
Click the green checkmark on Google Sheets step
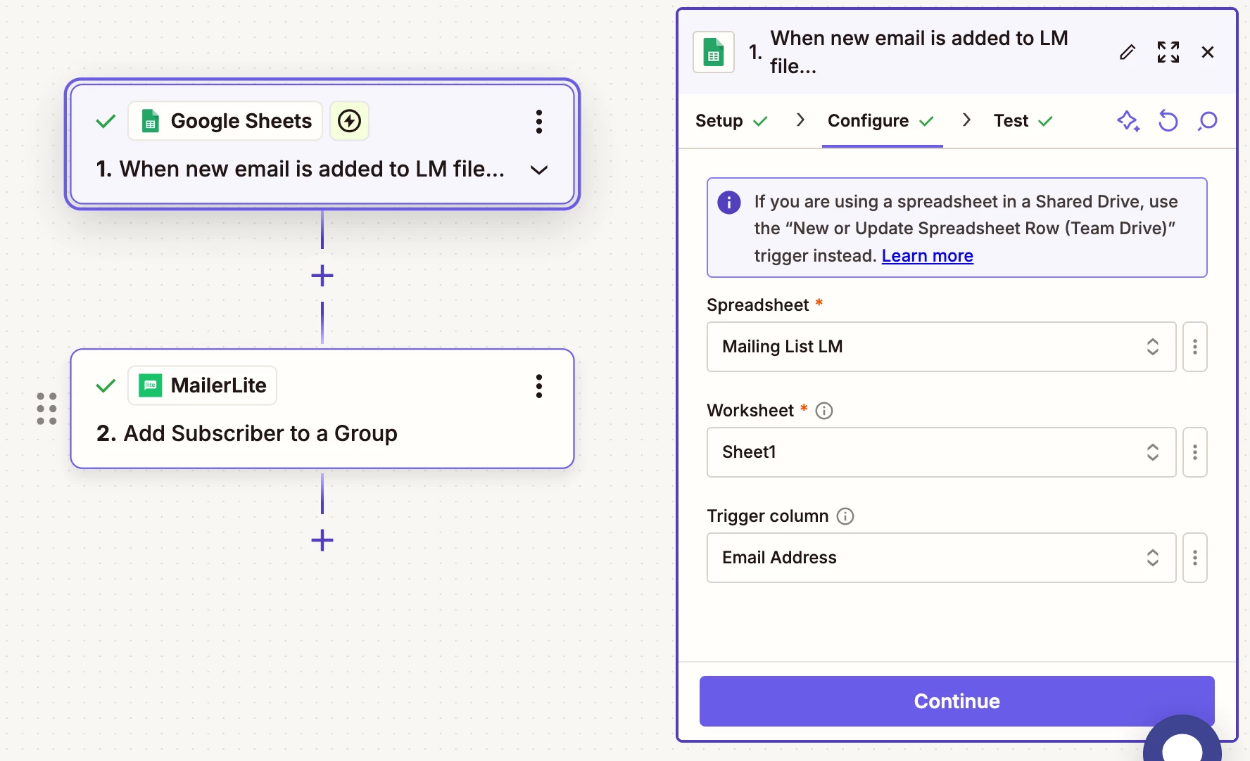(106, 121)
